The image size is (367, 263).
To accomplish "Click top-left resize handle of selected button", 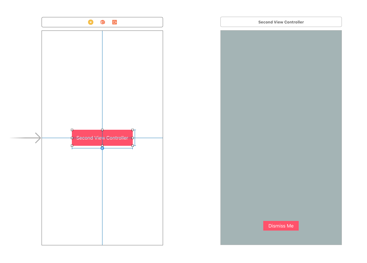I will coord(72,130).
